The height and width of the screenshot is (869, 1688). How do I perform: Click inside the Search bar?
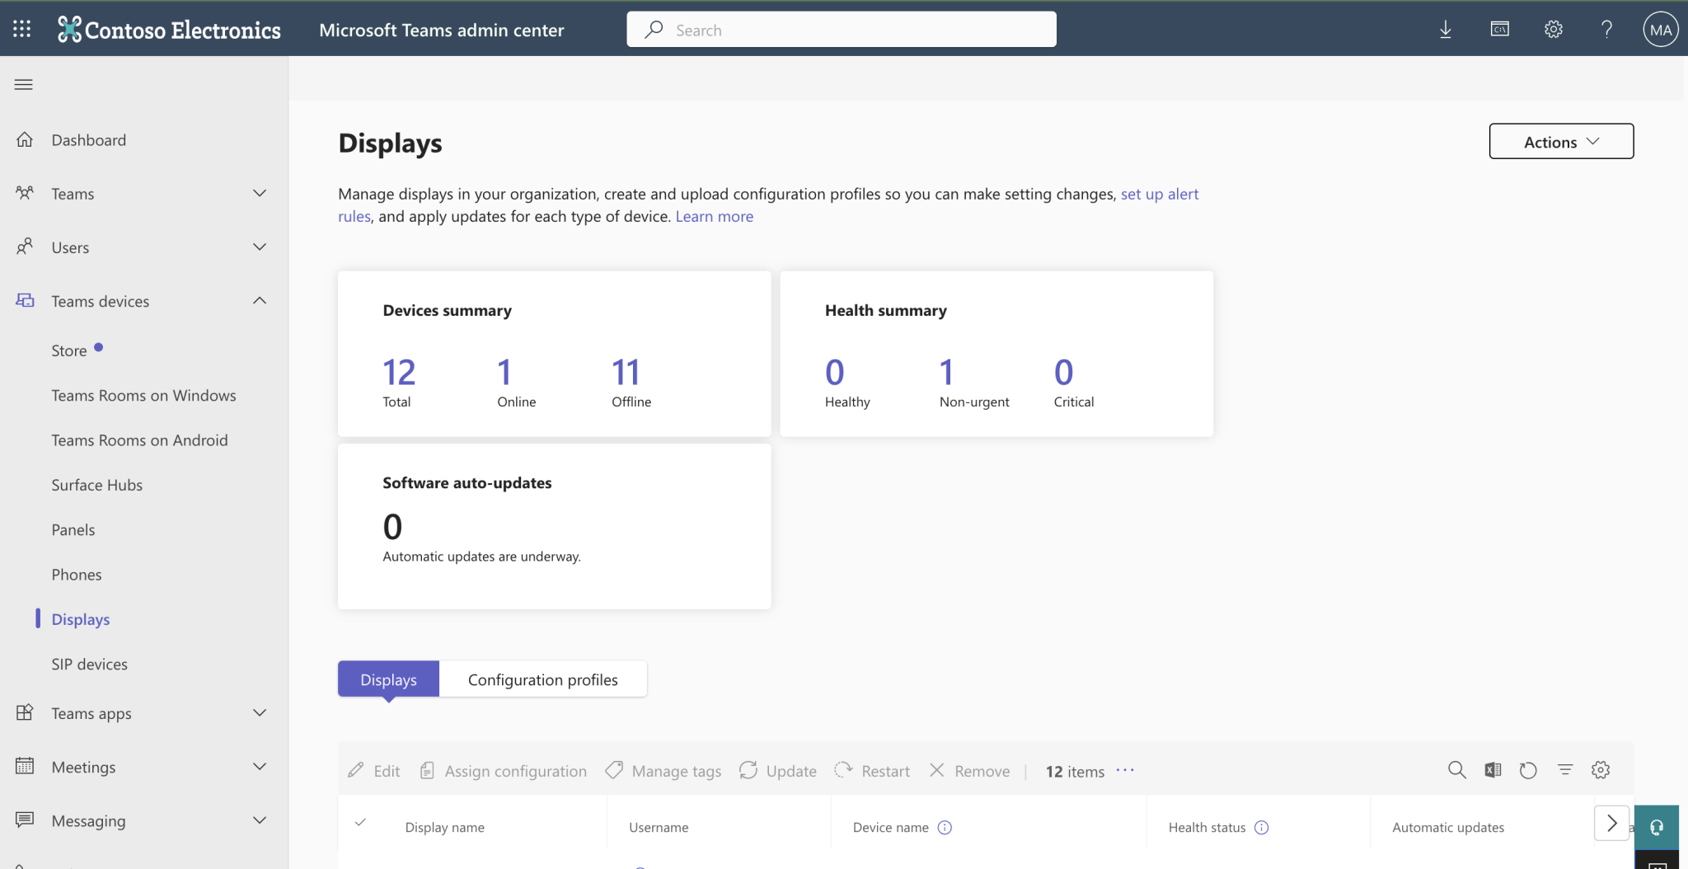(x=839, y=29)
